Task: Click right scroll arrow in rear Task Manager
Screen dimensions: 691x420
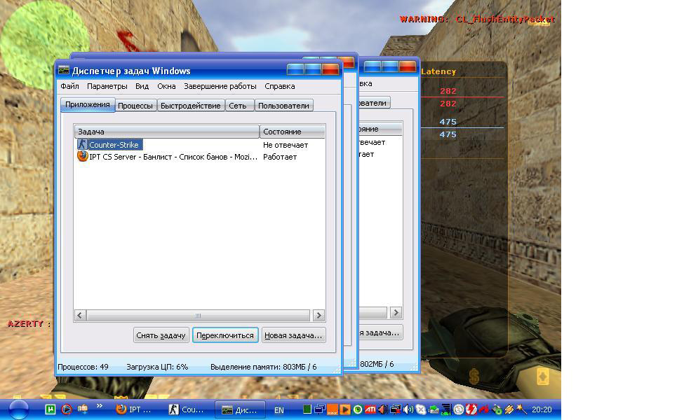Action: pyautogui.click(x=396, y=312)
